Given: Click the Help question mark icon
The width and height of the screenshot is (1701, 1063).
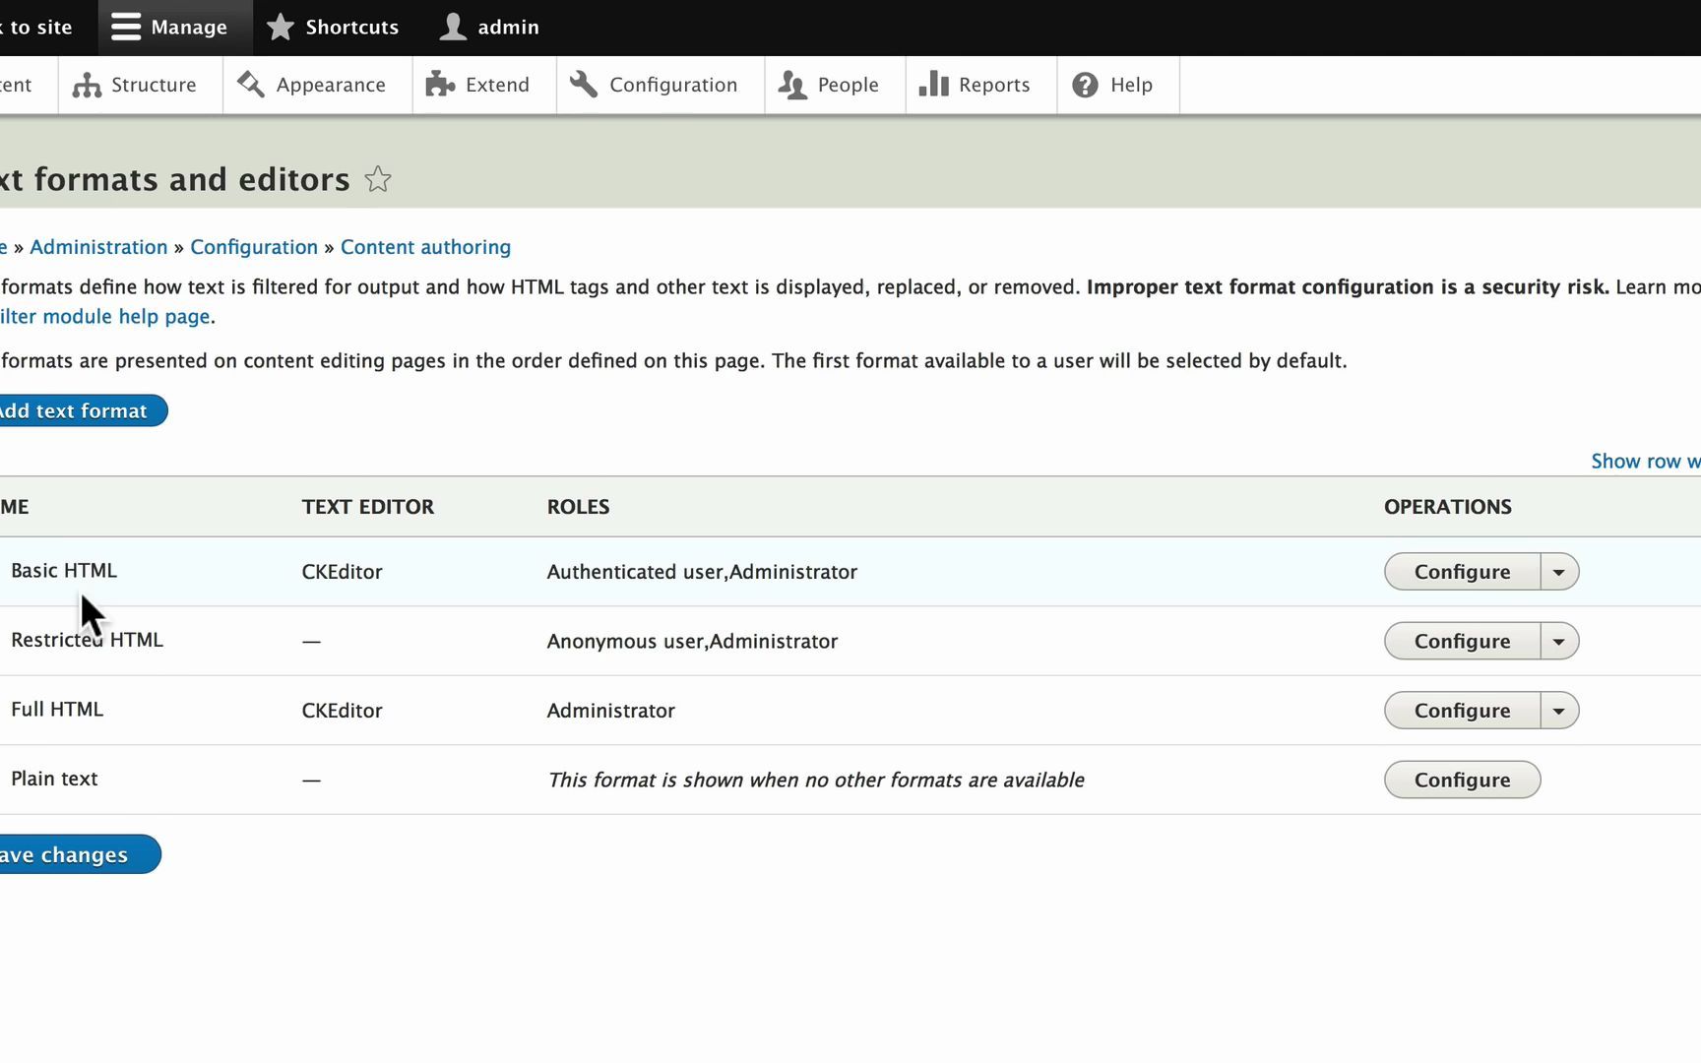Looking at the screenshot, I should (1085, 86).
